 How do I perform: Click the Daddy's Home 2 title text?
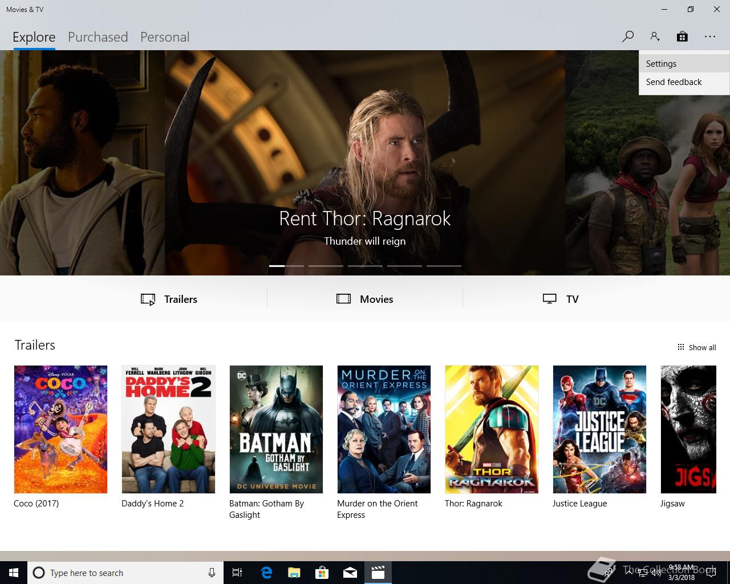(x=152, y=504)
